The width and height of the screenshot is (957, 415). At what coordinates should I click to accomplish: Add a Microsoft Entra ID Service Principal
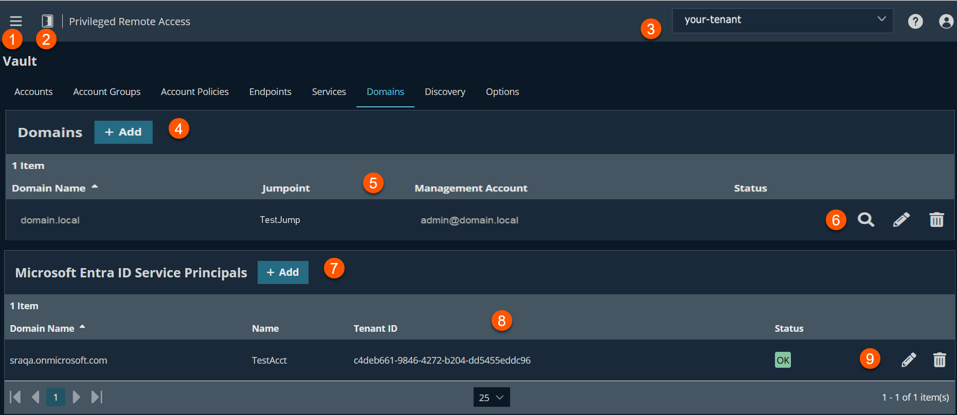tap(283, 272)
